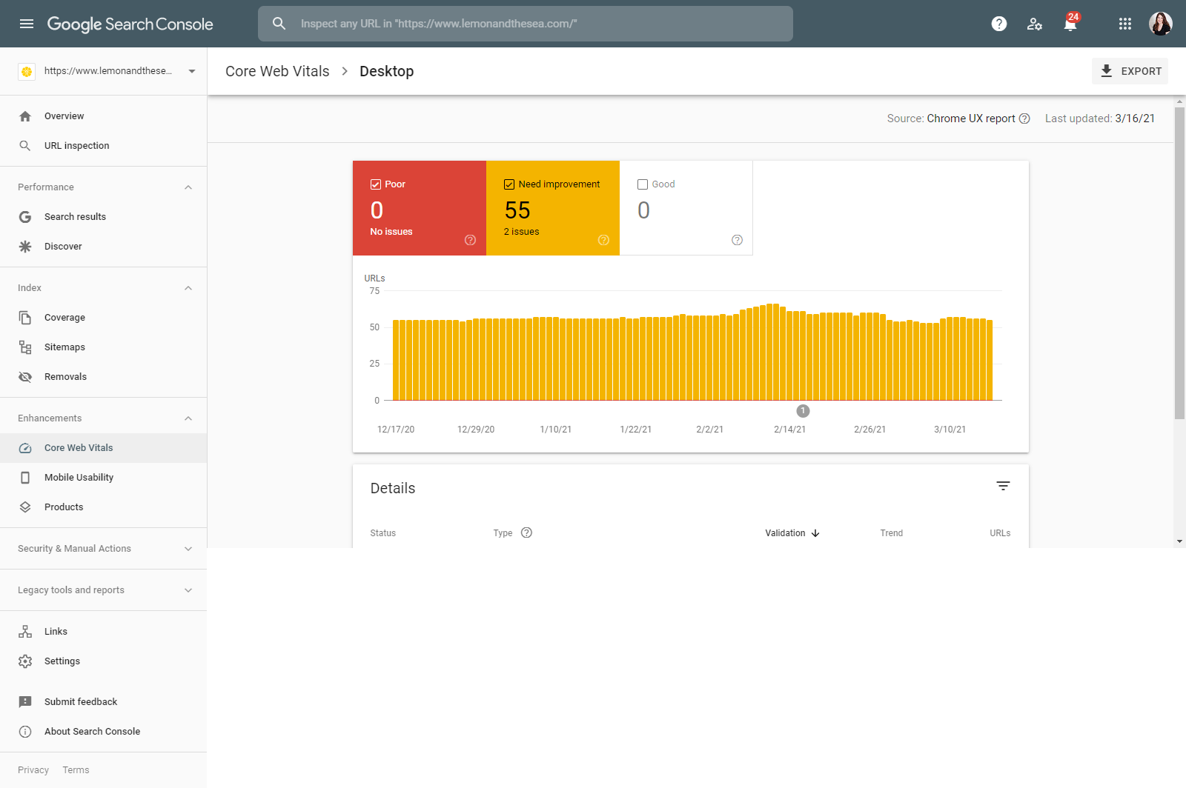Open help icon next to Type column
The image size is (1186, 788).
[x=526, y=532]
